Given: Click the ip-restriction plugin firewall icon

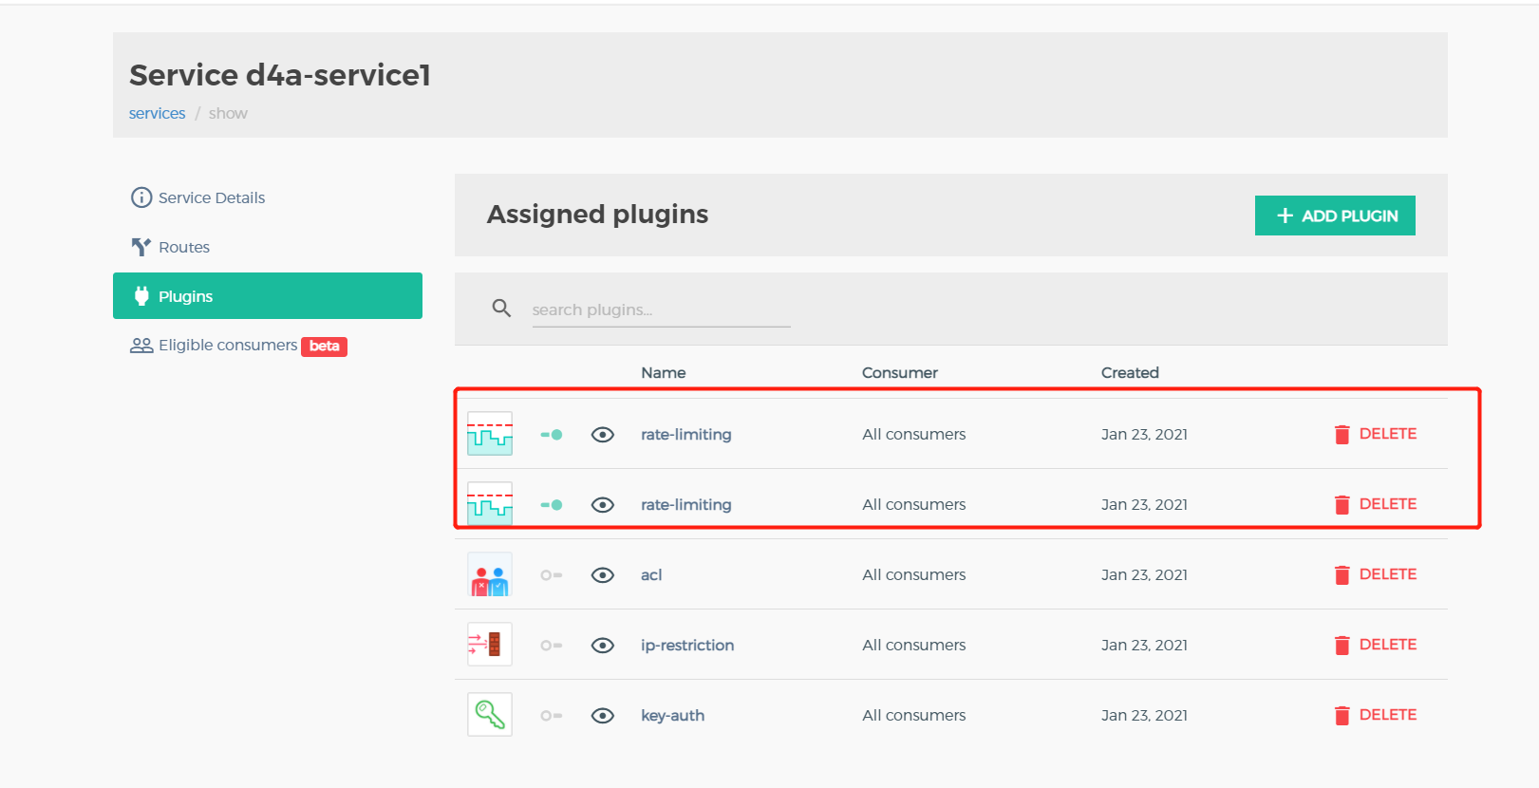Looking at the screenshot, I should [490, 645].
